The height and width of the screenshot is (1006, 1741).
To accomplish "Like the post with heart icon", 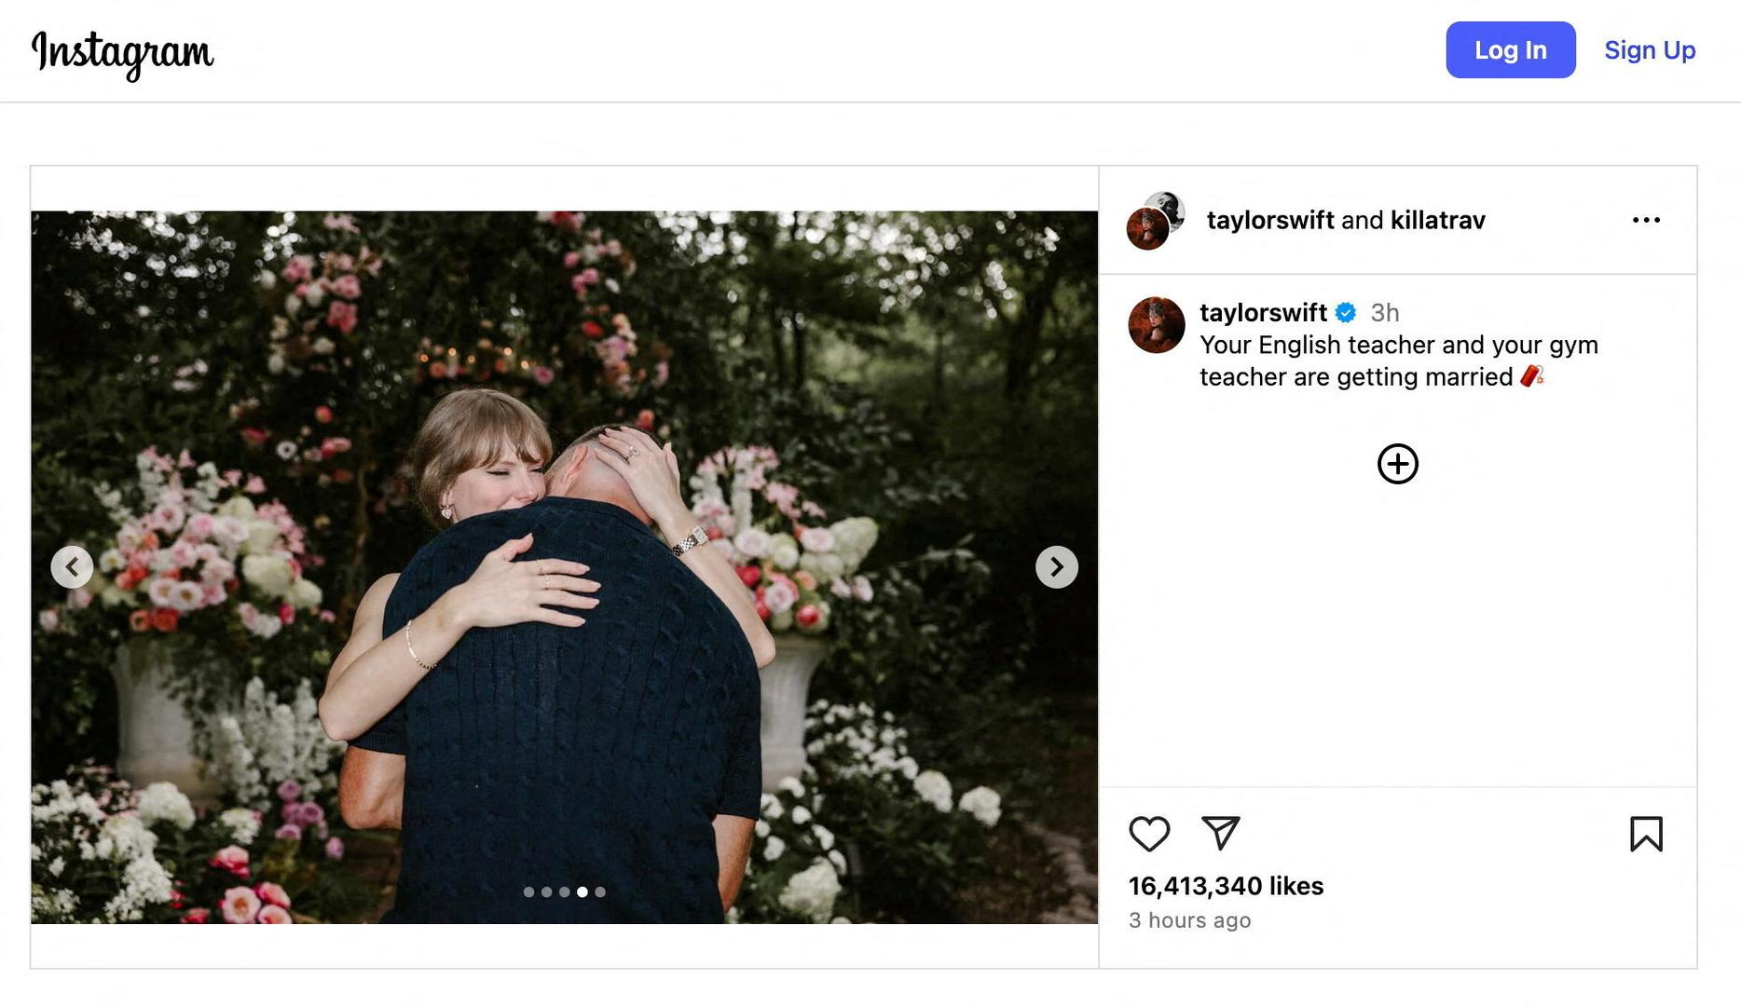I will tap(1148, 834).
